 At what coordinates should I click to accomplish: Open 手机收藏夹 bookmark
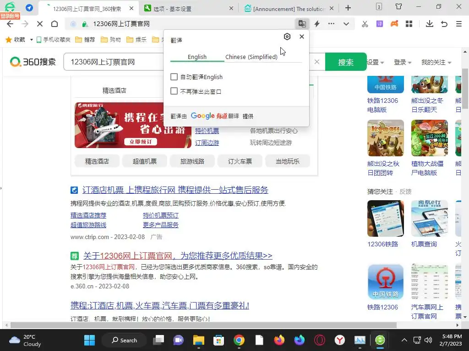[53, 39]
